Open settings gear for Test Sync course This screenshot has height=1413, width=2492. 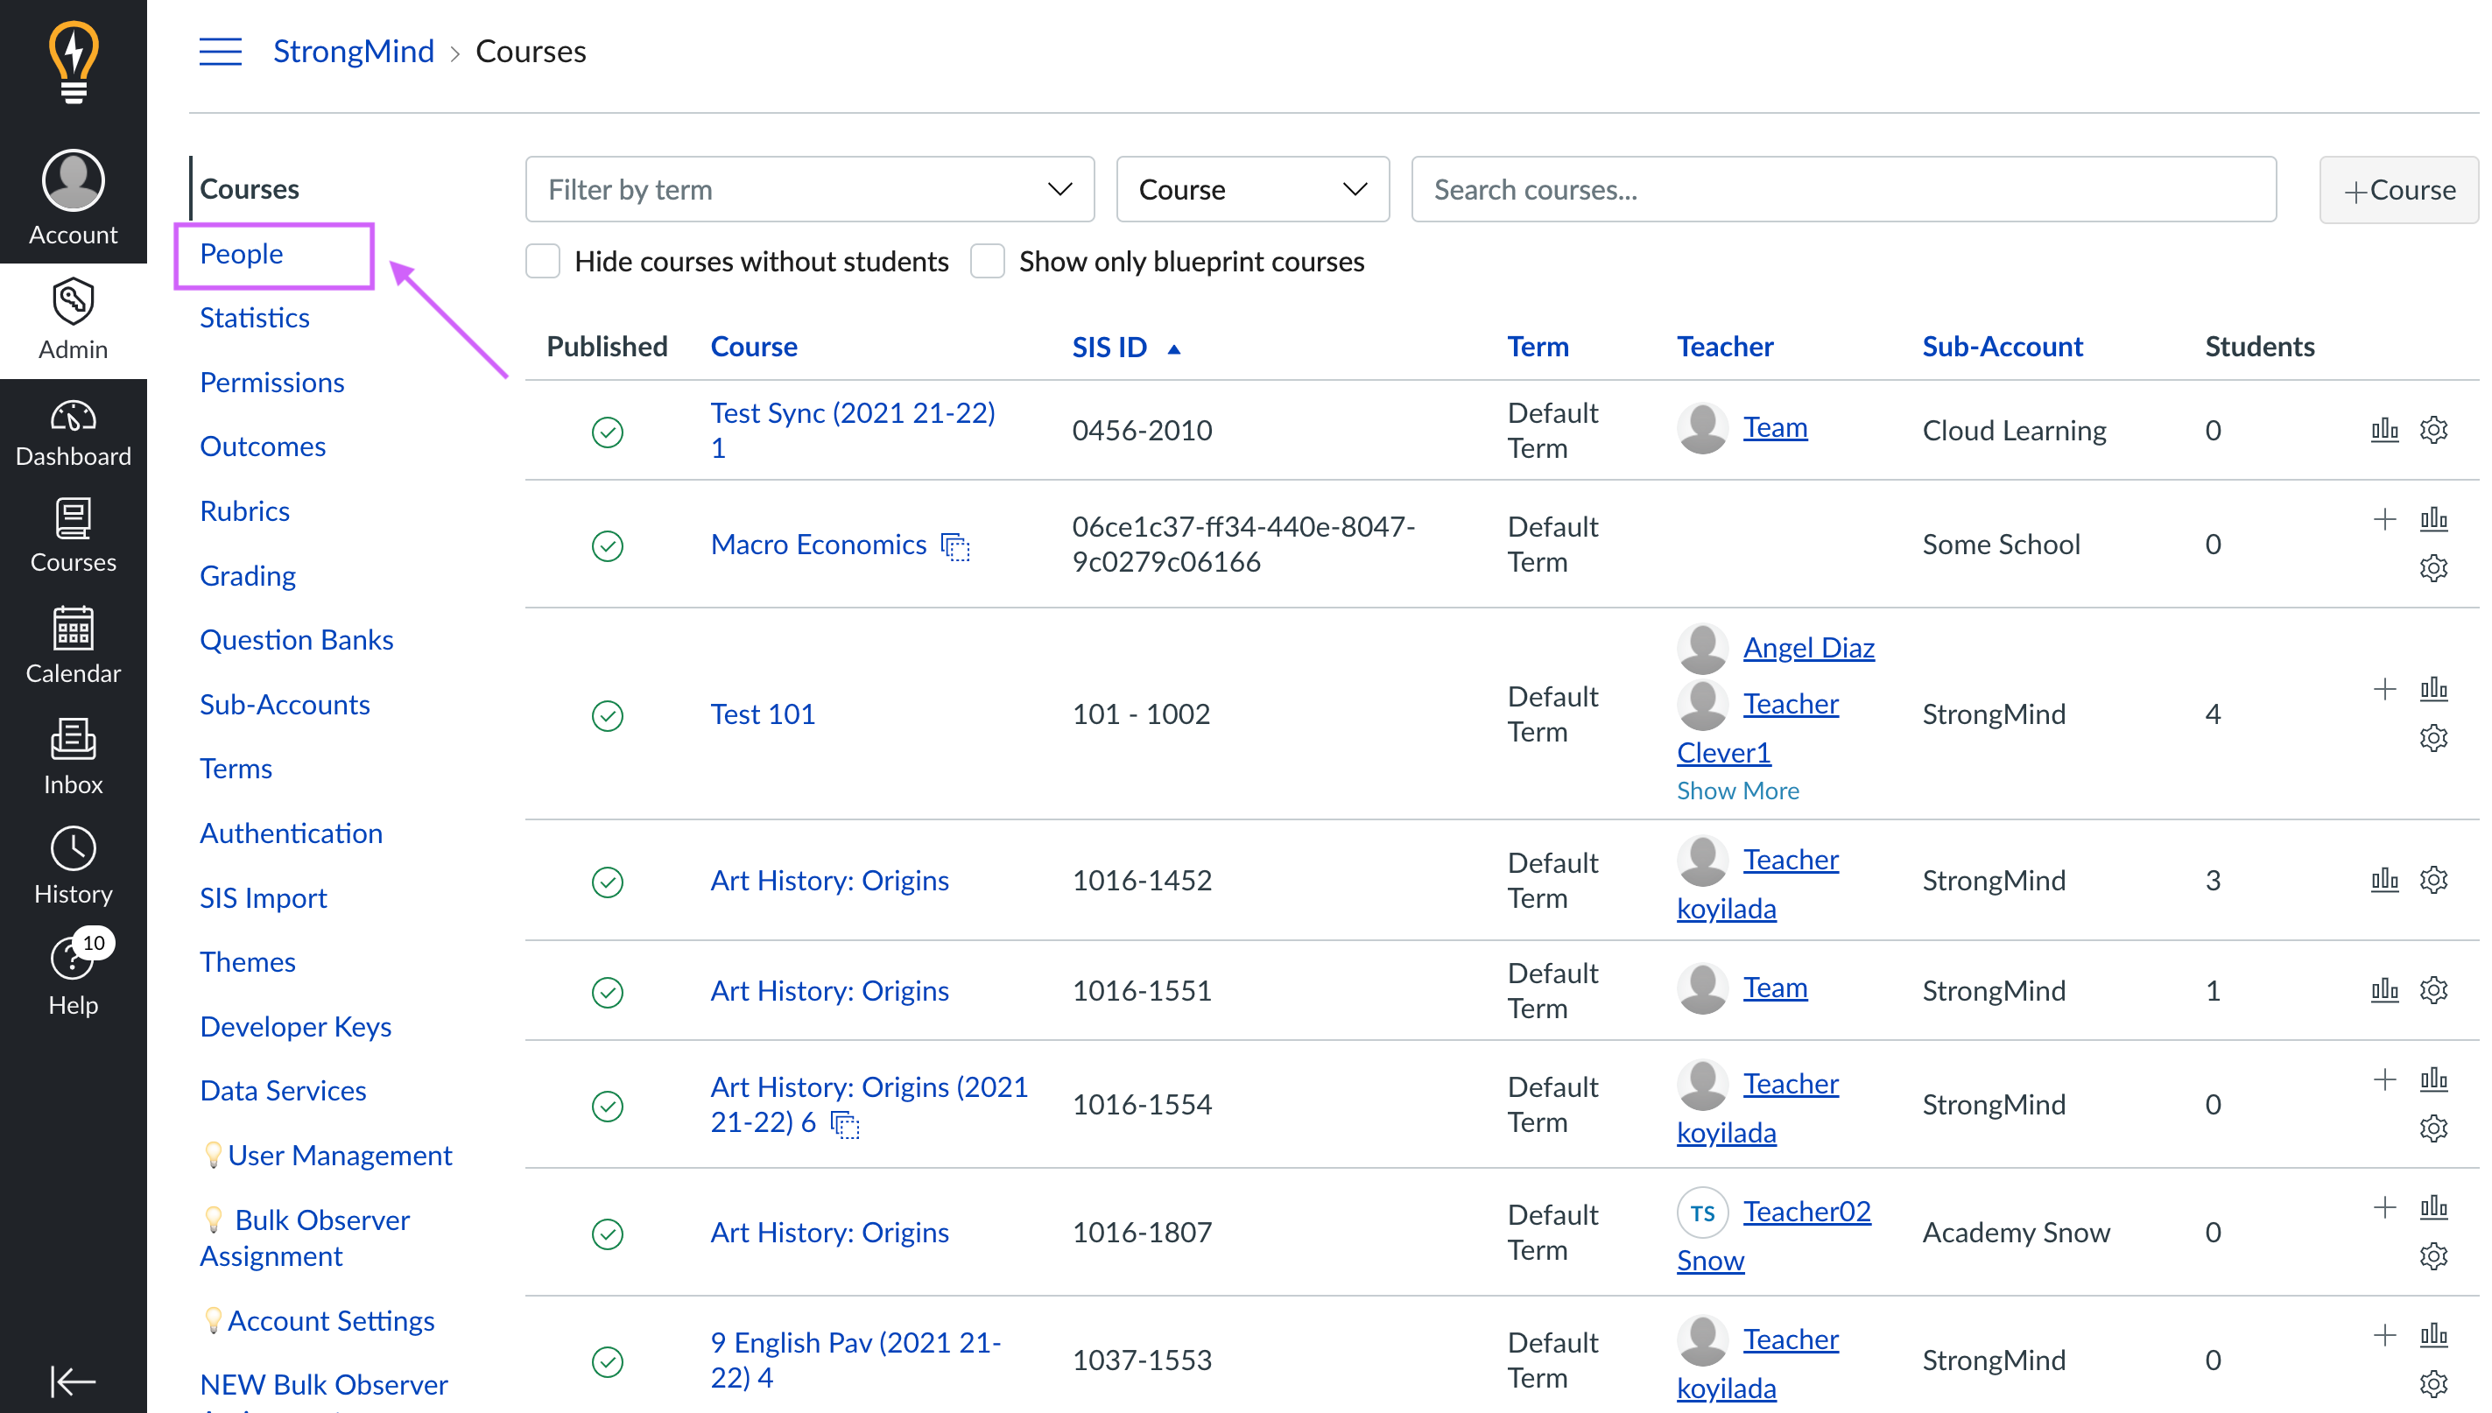2434,430
